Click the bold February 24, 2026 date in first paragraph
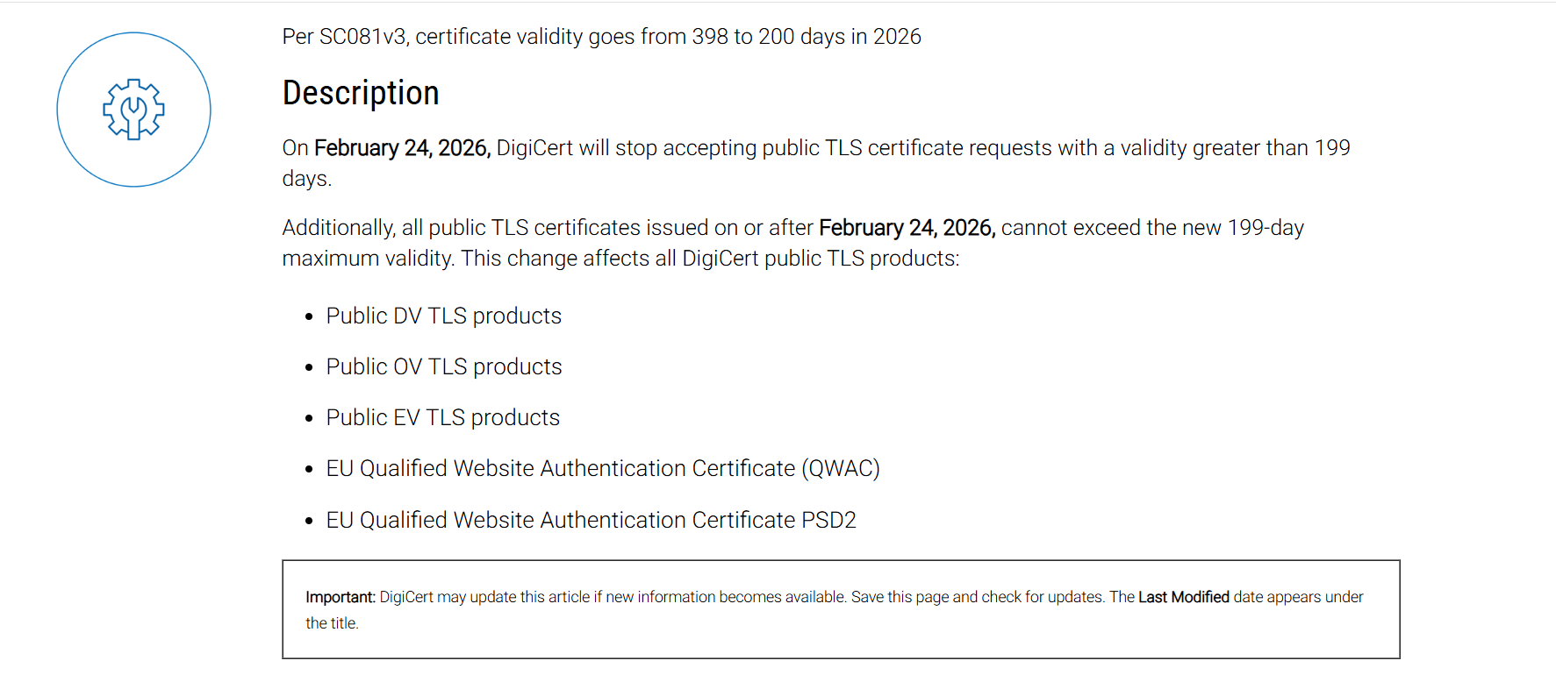The height and width of the screenshot is (689, 1556). 402,148
